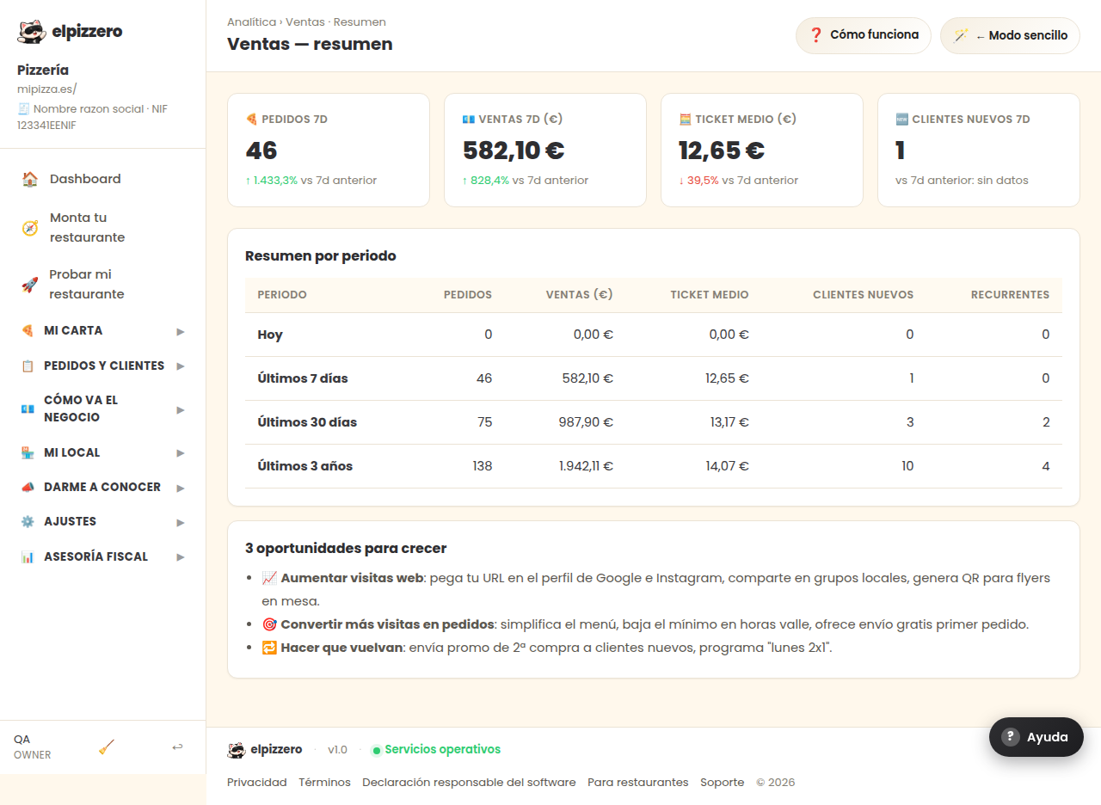Open the Cómo funciona button
The height and width of the screenshot is (805, 1101).
coord(864,36)
